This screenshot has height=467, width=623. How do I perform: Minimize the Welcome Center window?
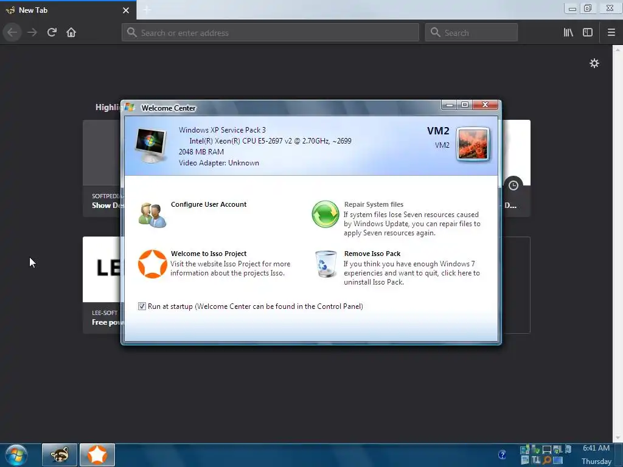(x=450, y=105)
